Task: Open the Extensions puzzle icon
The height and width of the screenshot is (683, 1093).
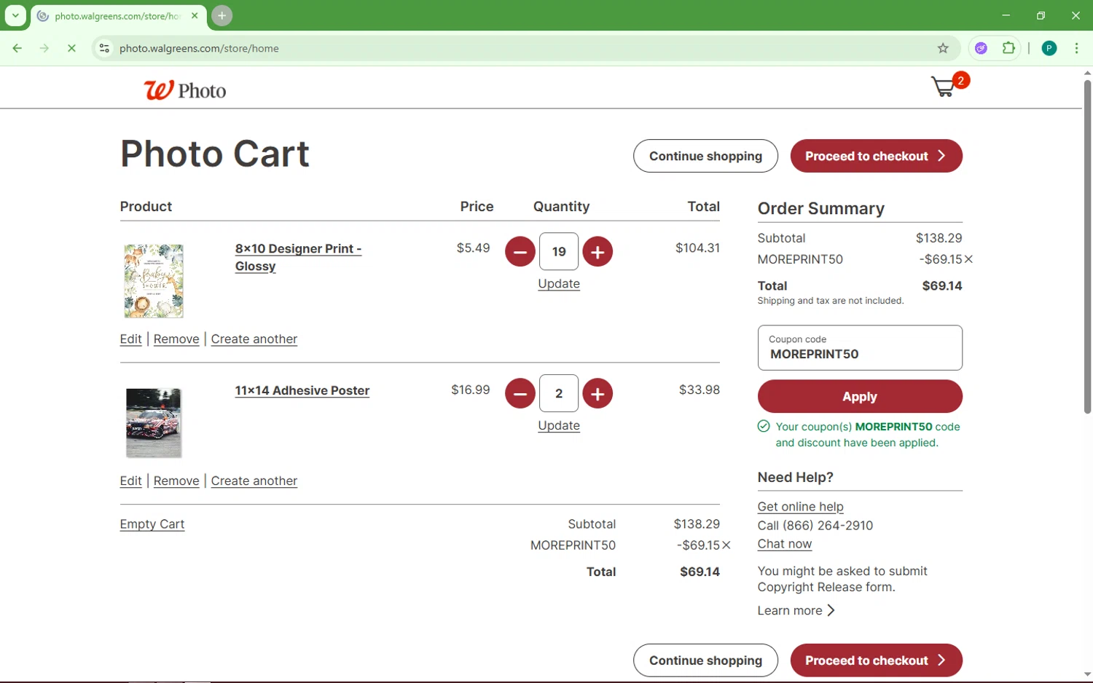Action: [1008, 48]
